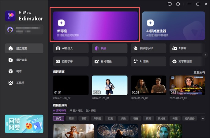Open 工具箱 in the sidebar

click(x=24, y=83)
